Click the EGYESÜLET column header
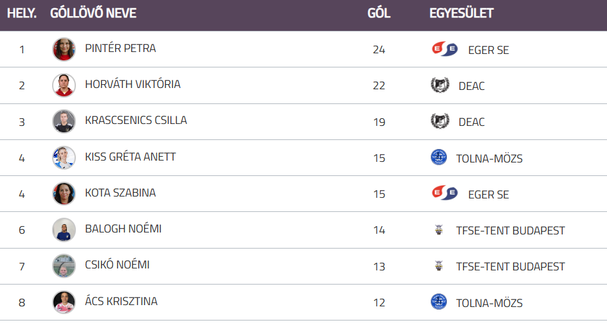The width and height of the screenshot is (607, 325). pyautogui.click(x=461, y=13)
